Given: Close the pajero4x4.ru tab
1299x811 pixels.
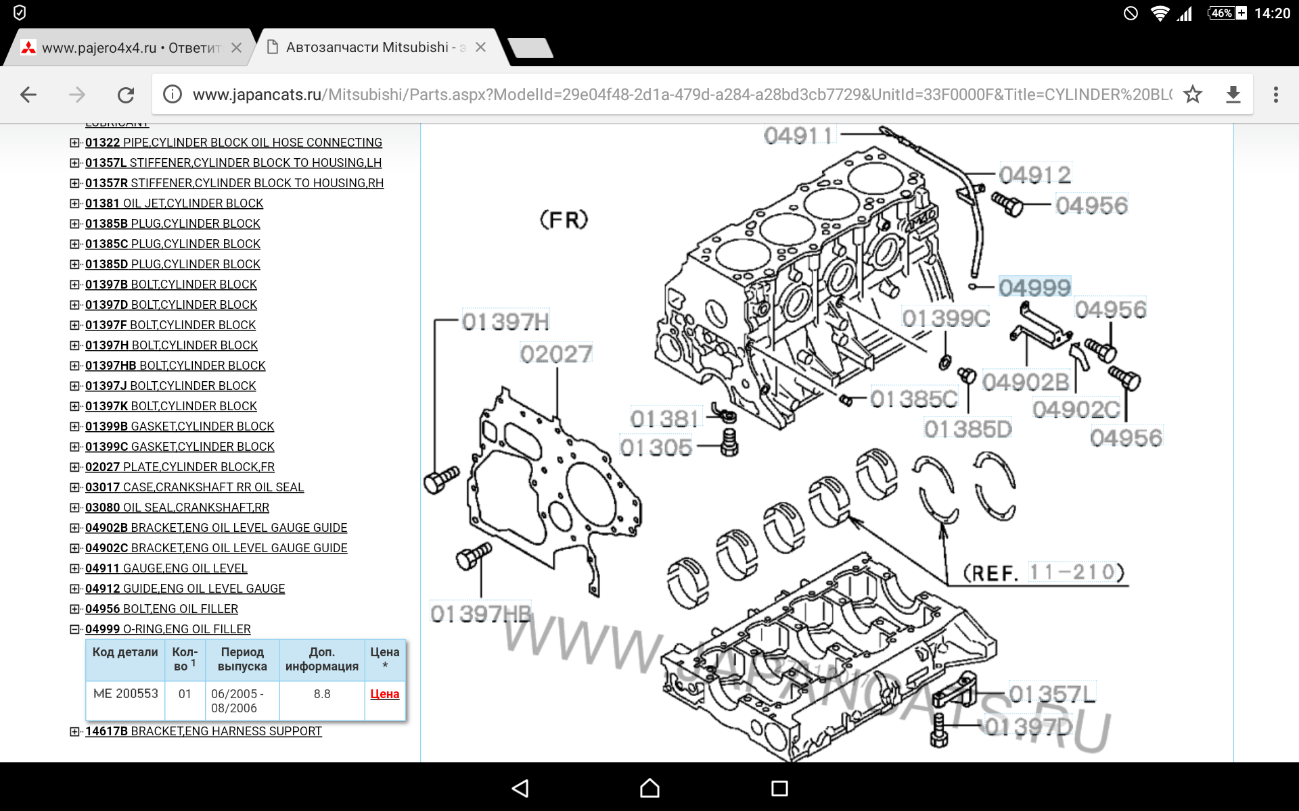Looking at the screenshot, I should coord(236,48).
